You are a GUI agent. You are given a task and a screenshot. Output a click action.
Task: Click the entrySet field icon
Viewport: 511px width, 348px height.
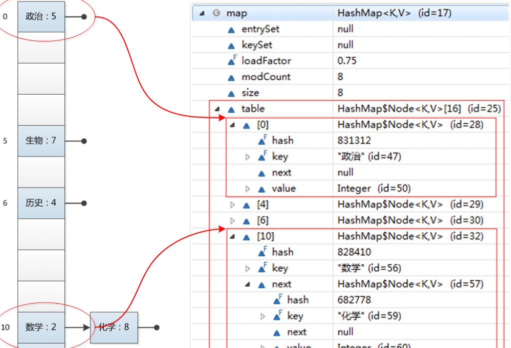(x=231, y=29)
